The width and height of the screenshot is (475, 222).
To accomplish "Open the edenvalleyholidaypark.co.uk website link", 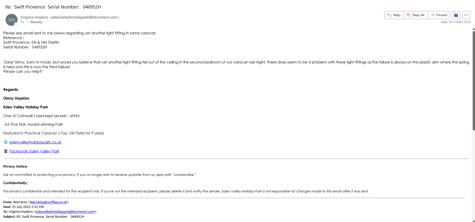I will click(x=35, y=142).
